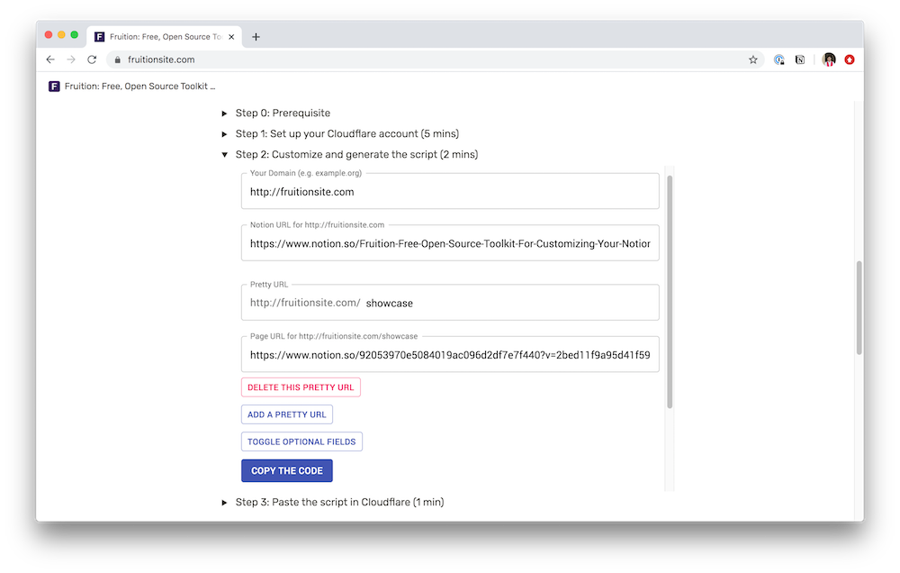Click the Fruition logo in the page header
Viewport: 900px width, 573px height.
pos(54,86)
